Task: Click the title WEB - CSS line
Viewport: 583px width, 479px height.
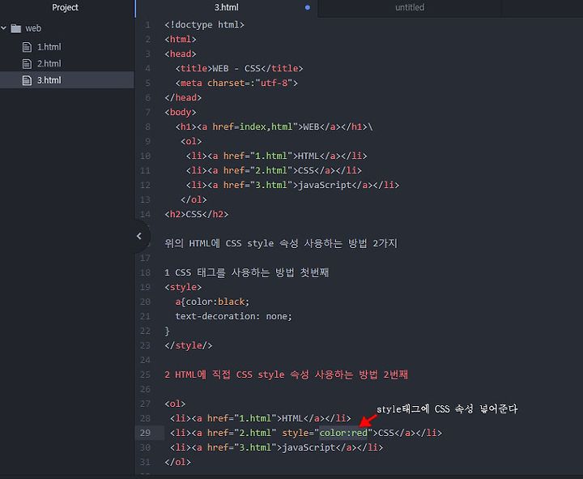Action: point(239,68)
